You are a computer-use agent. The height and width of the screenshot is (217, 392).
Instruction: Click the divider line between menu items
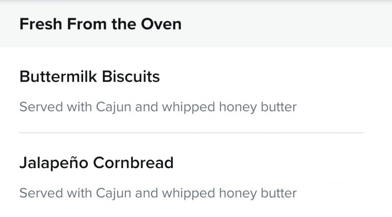tap(191, 133)
